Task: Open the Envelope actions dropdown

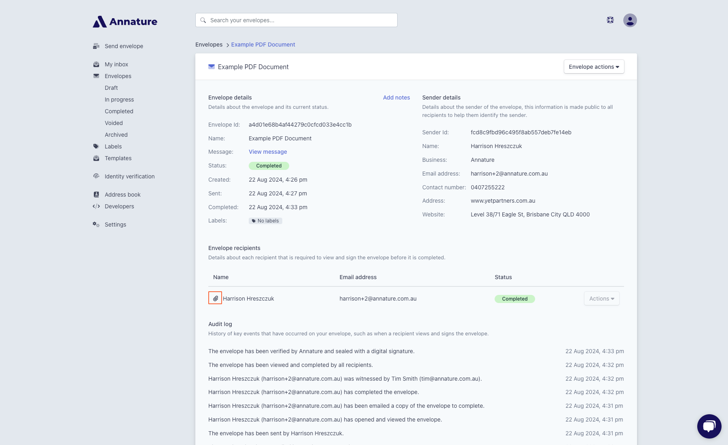Action: [x=594, y=67]
